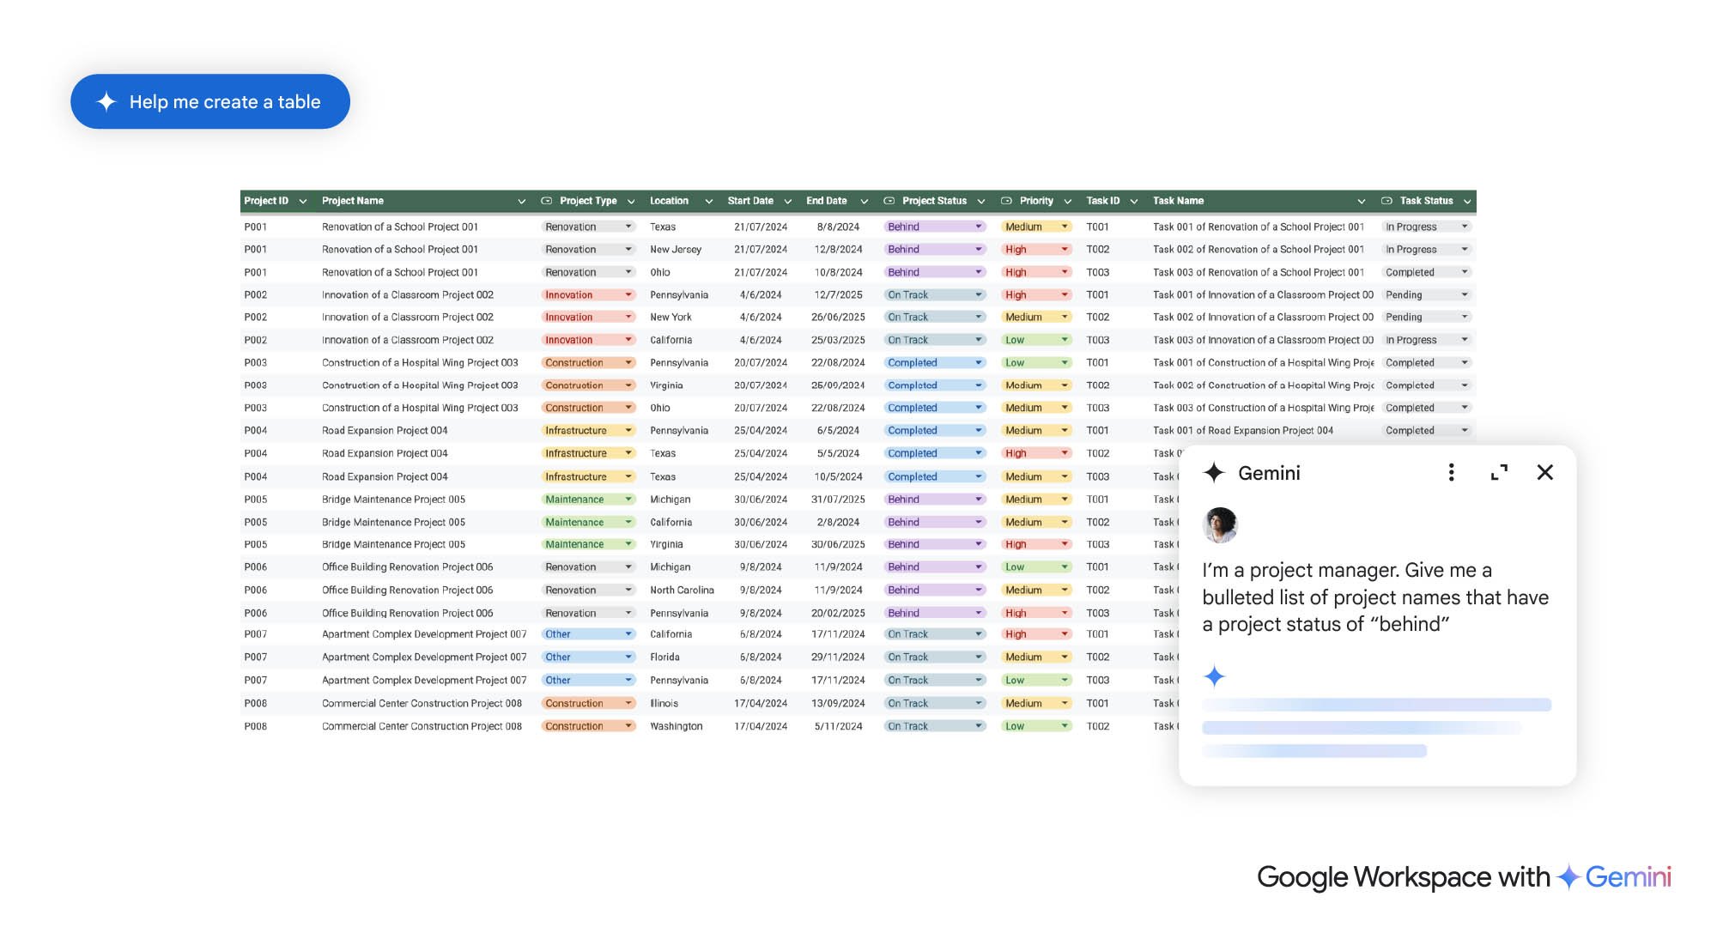Screen dimensions: 1717x927
Task: Select the Task Name column header
Action: [x=1178, y=201]
